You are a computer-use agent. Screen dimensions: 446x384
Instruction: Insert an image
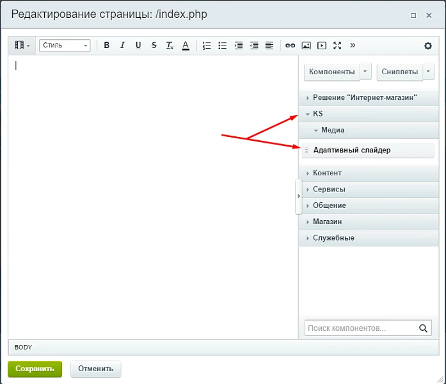(x=306, y=45)
